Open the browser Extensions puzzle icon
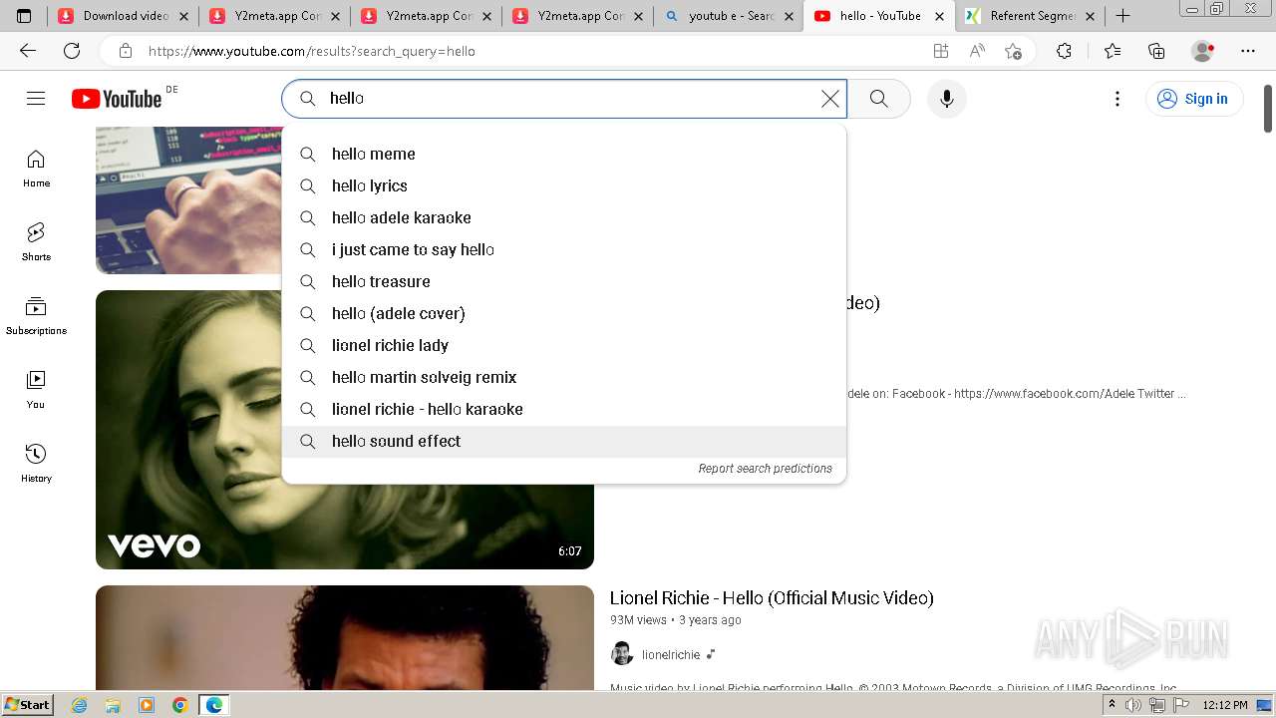This screenshot has height=718, width=1276. [x=1064, y=51]
